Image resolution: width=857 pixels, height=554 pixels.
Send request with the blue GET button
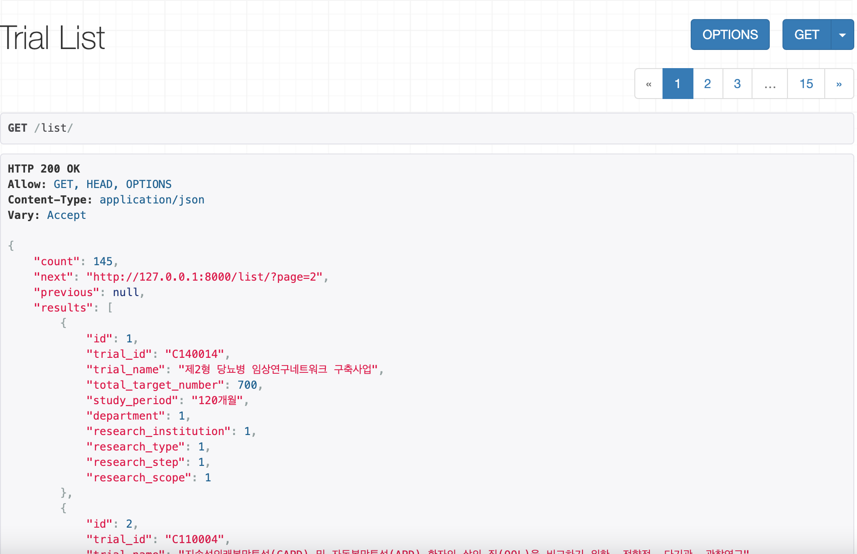pos(807,35)
